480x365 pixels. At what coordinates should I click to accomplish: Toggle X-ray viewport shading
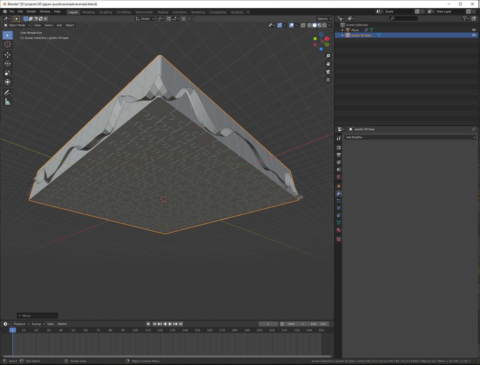point(303,25)
